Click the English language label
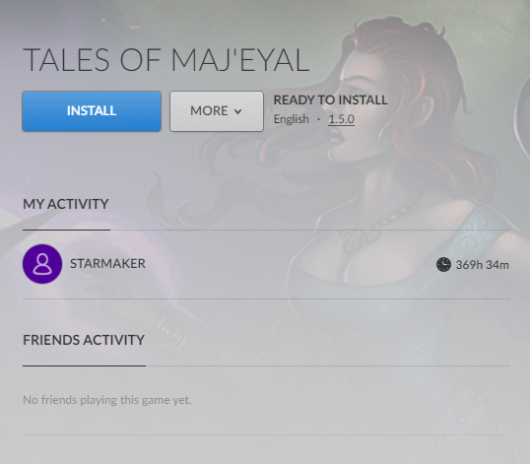530x464 pixels. (x=292, y=119)
